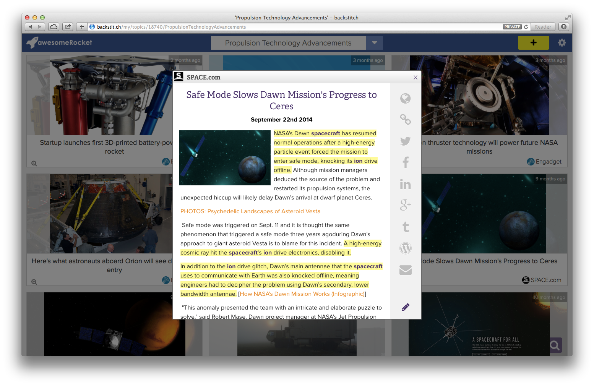Click the Reader button
Screen dimensions: 594x386
[543, 27]
